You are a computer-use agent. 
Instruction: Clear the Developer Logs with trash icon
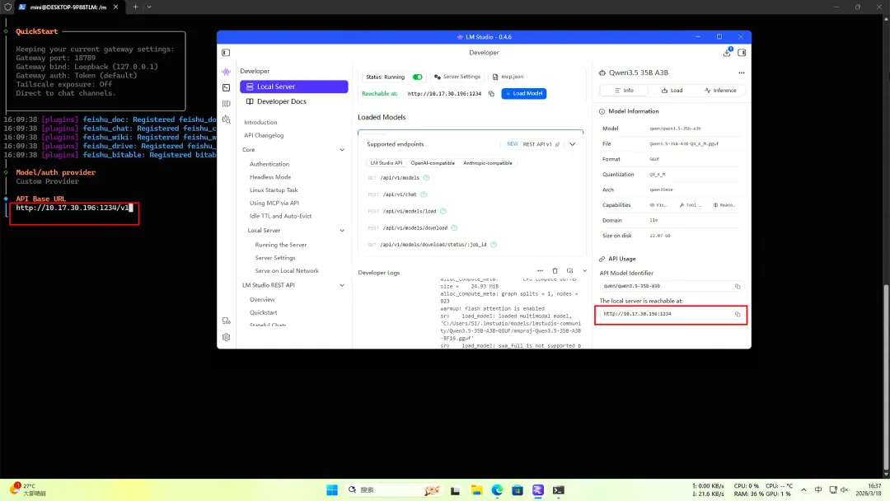(x=555, y=270)
